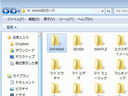Viewport: 128px width, 96px height.
Task: Open デスクトップ in the navigation pane
Action: coord(25,57)
